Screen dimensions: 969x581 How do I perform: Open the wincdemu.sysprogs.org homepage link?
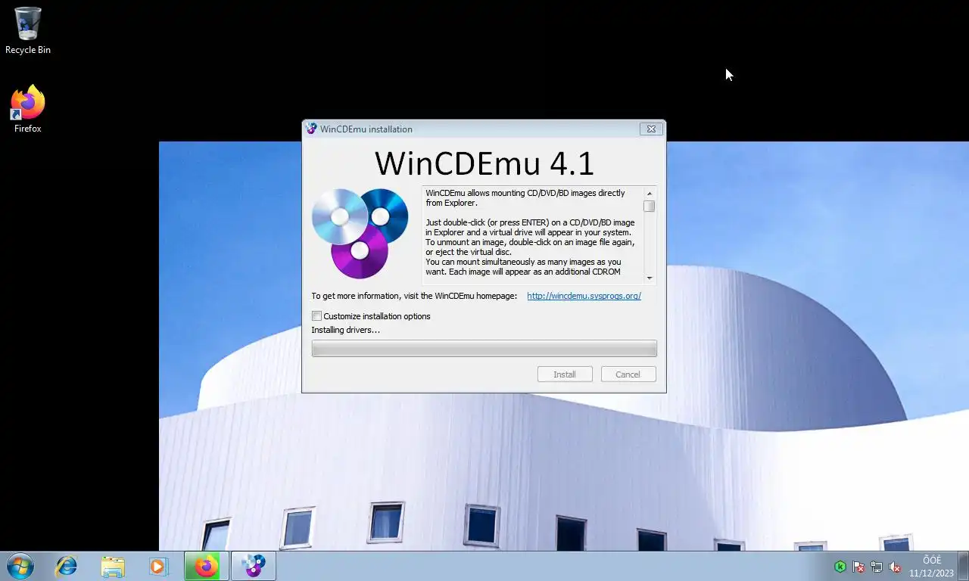584,296
